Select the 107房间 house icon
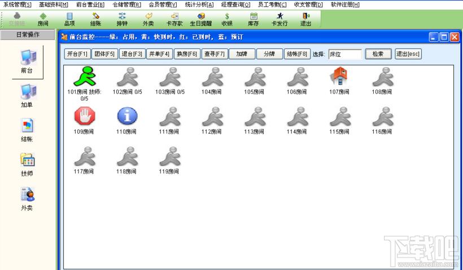The height and width of the screenshot is (270, 463). pos(339,76)
